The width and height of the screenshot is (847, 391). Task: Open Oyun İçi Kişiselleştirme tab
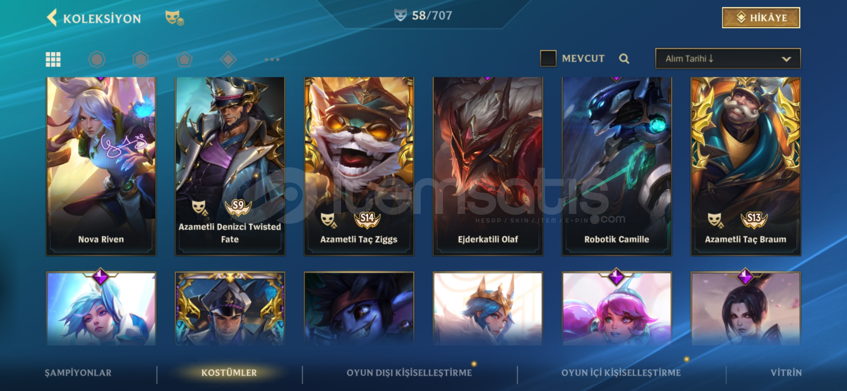[621, 373]
